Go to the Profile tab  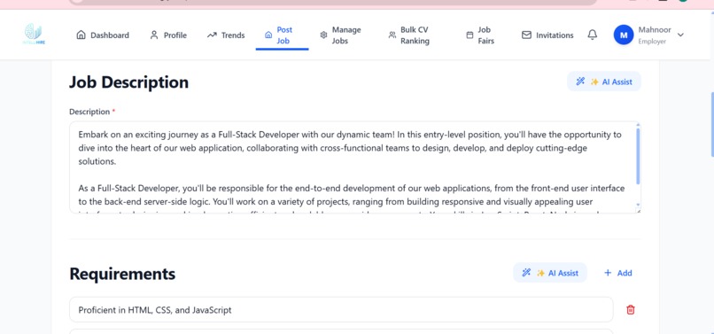pos(168,35)
